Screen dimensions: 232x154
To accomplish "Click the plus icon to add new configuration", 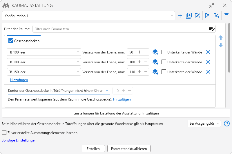I will coord(180,16).
